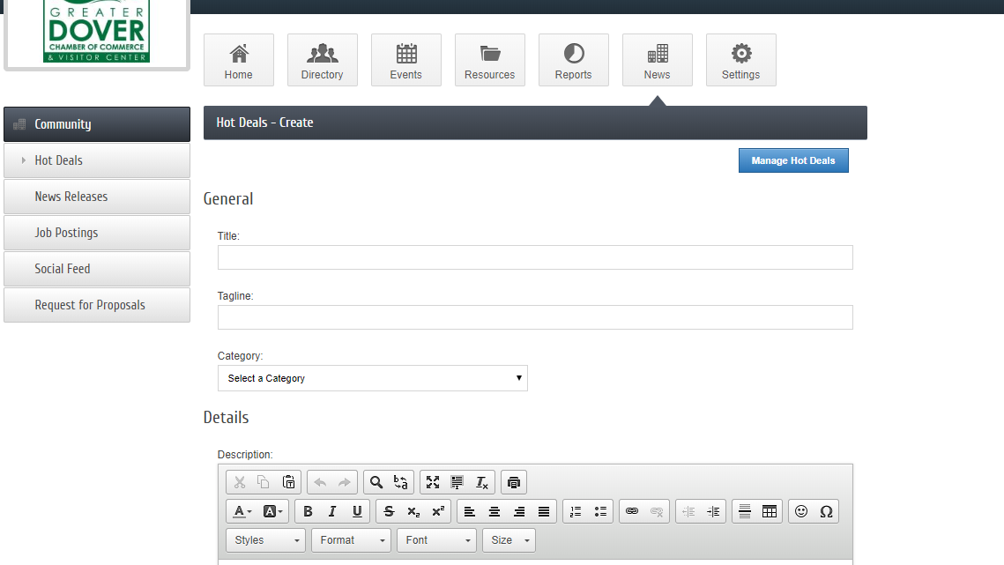Expand the Styles dropdown
The image size is (1004, 565).
tap(265, 540)
